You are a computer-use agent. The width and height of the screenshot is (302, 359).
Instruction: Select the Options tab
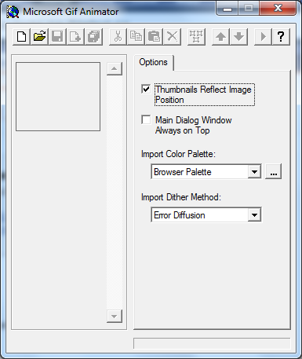pos(154,62)
